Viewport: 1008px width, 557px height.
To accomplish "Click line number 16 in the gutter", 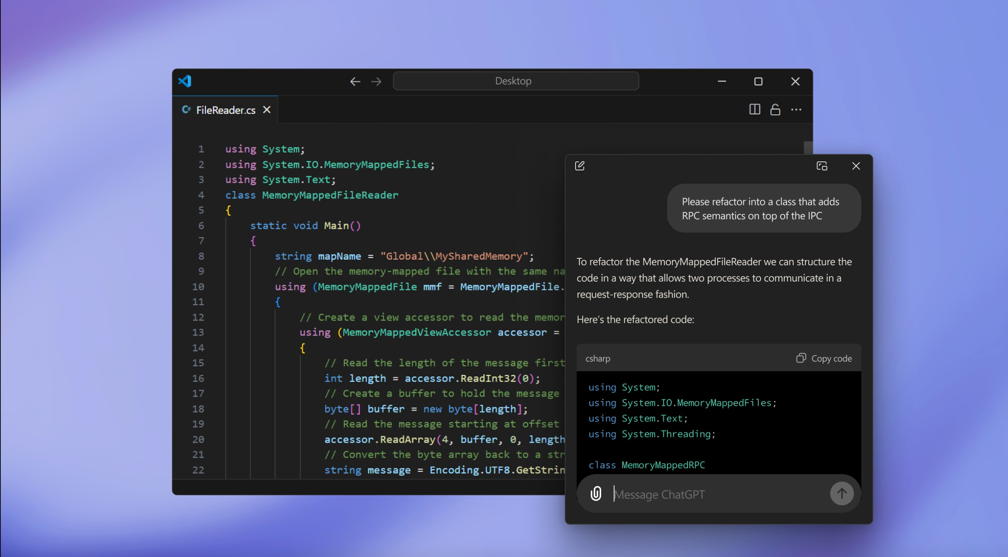I will coord(199,378).
